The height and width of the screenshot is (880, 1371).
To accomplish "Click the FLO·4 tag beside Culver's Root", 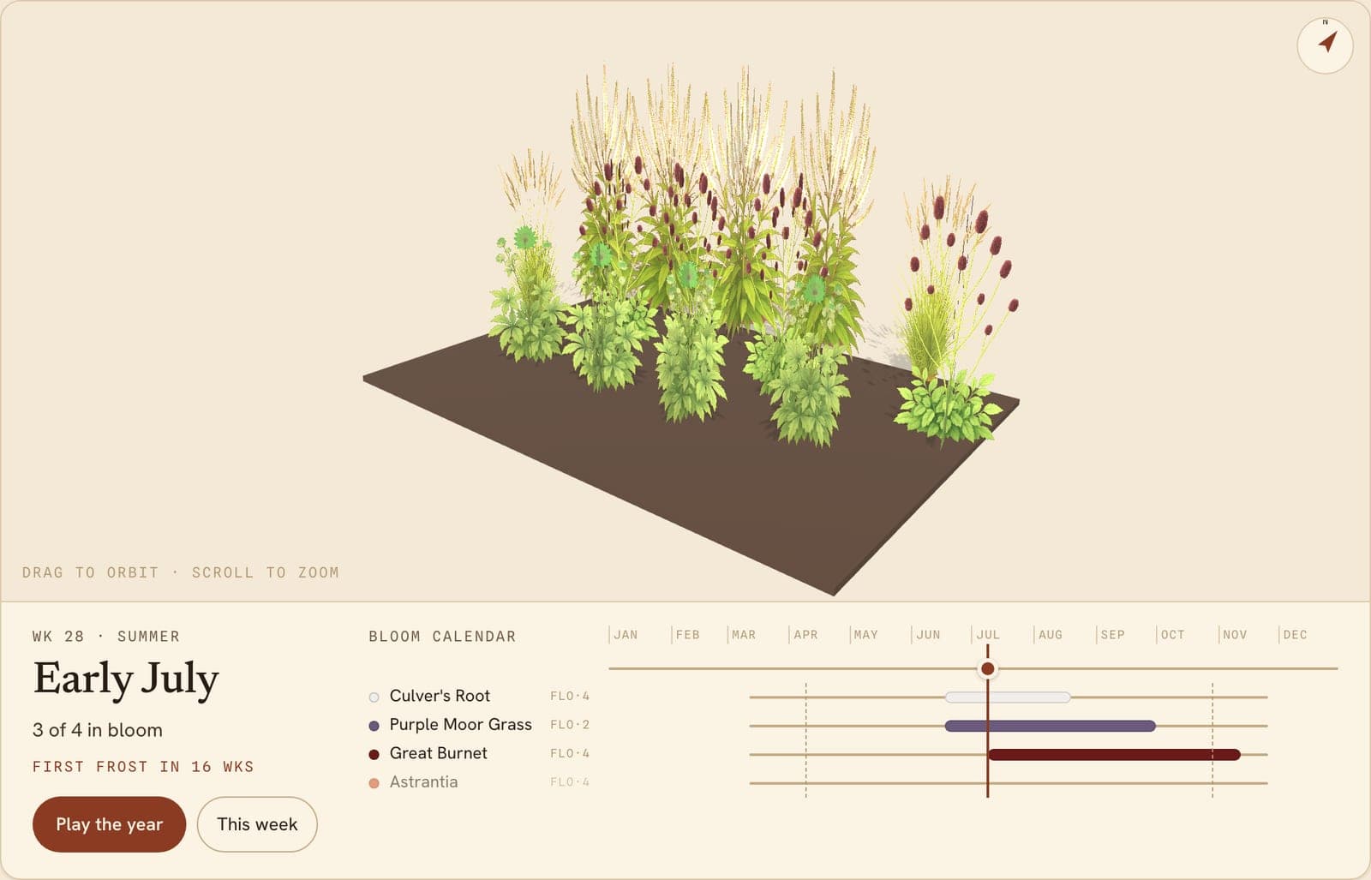I will (570, 696).
